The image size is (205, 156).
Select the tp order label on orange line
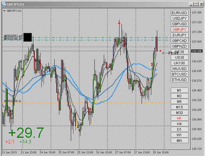(x=12, y=101)
